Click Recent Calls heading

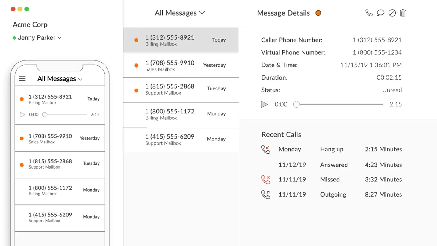(x=281, y=134)
